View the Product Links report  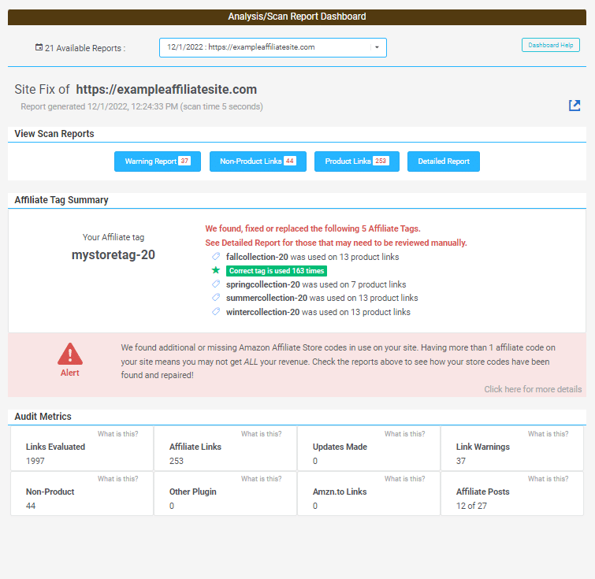[x=357, y=161]
